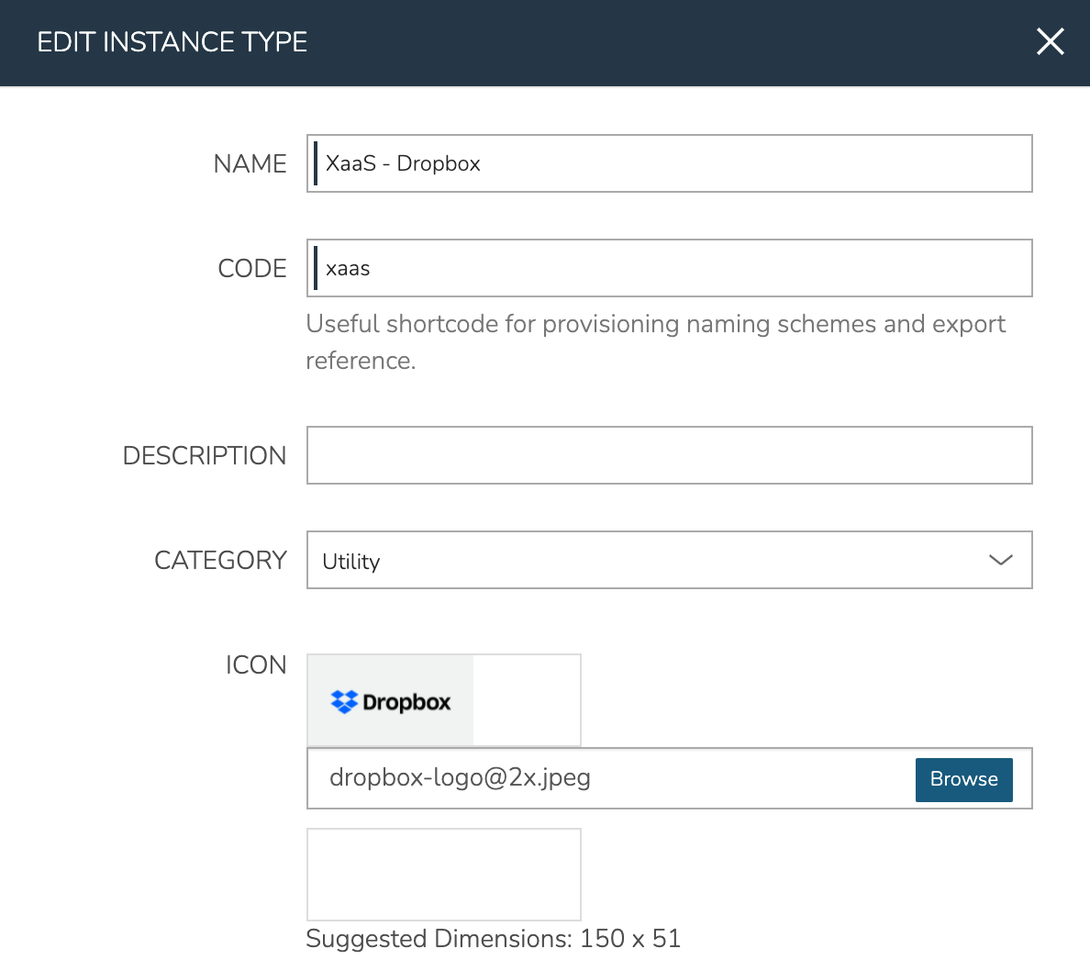
Task: Click the EDIT INSTANCE TYPE header title
Action: click(x=172, y=42)
